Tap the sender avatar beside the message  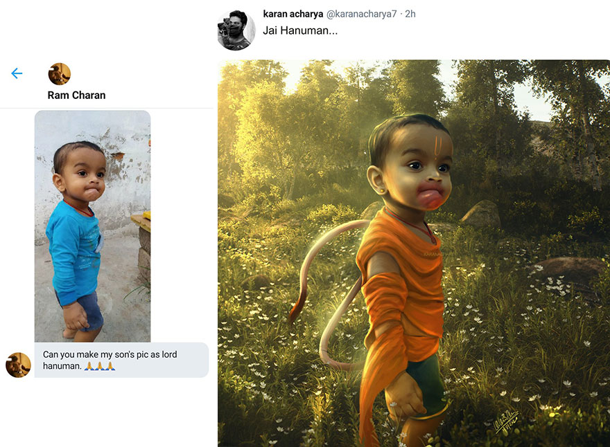click(x=18, y=365)
